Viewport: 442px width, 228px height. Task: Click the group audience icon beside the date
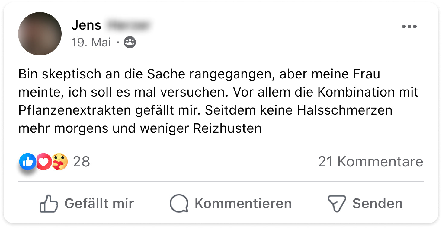(x=130, y=43)
